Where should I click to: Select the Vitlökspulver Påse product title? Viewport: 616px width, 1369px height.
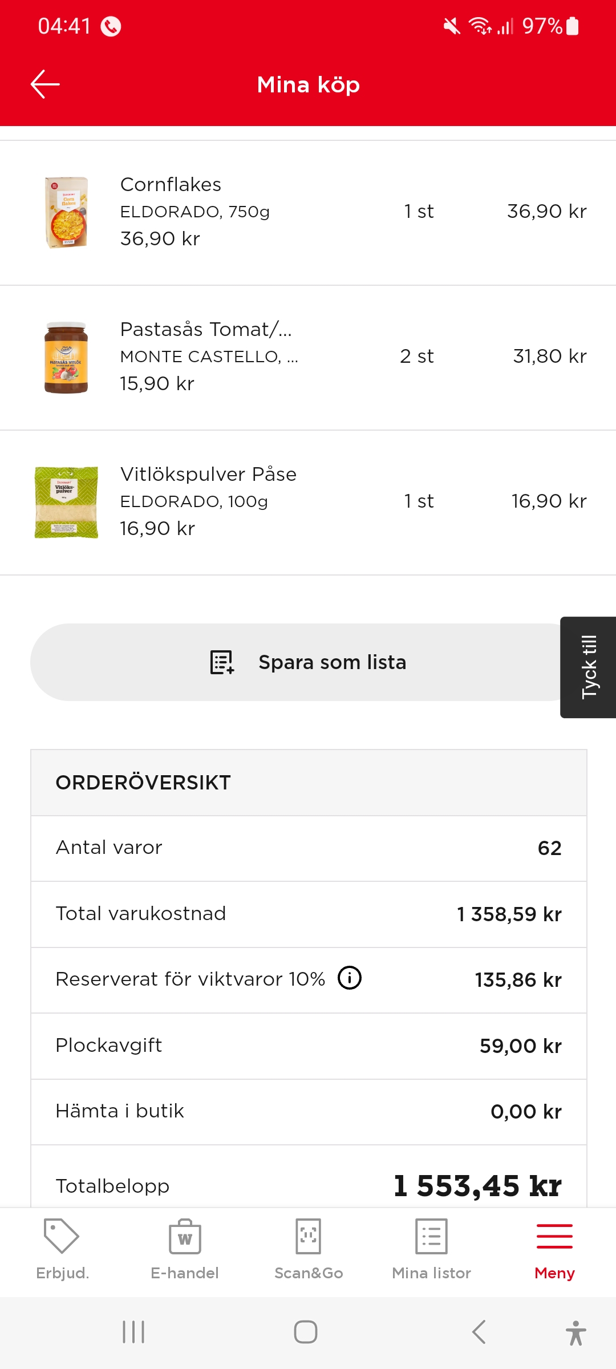click(x=208, y=475)
